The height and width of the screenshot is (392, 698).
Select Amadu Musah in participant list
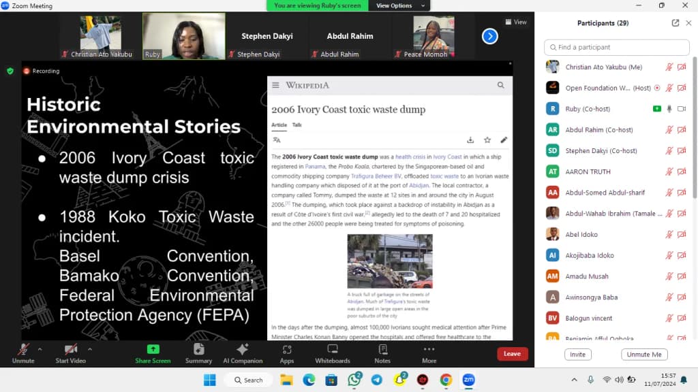(x=616, y=276)
